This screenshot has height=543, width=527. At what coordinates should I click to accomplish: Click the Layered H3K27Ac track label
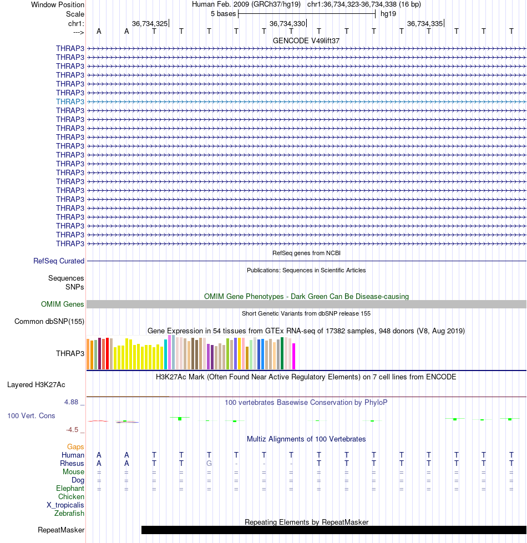click(x=36, y=385)
